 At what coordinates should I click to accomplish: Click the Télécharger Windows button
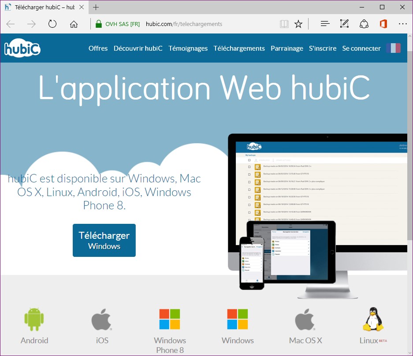pos(104,240)
